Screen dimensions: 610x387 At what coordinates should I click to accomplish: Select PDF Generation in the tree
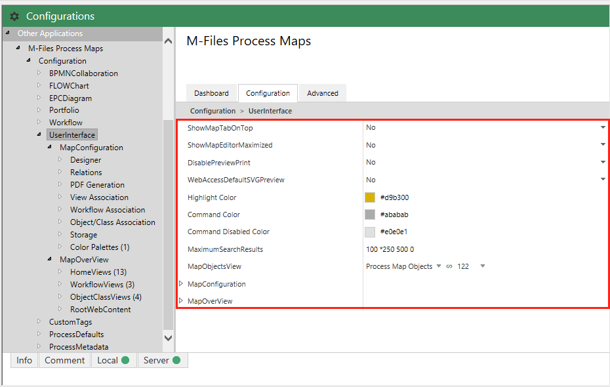(97, 185)
